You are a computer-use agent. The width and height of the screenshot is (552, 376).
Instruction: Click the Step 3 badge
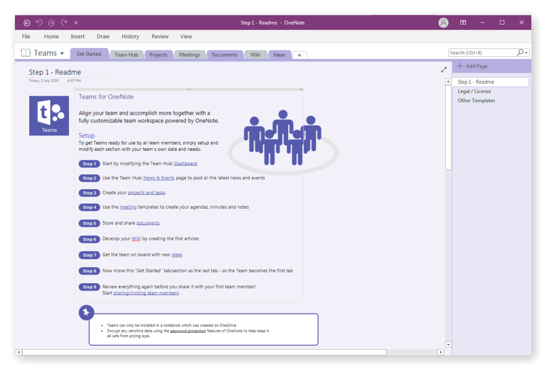point(90,193)
